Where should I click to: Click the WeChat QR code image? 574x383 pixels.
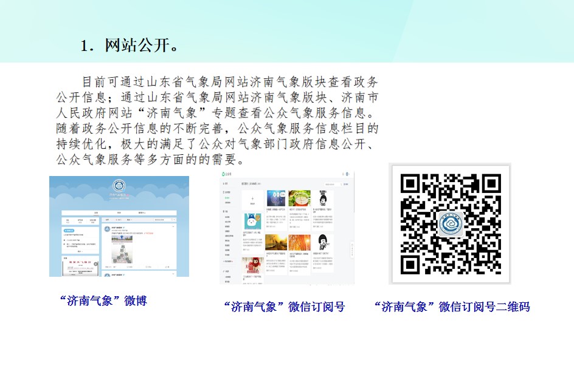click(450, 223)
